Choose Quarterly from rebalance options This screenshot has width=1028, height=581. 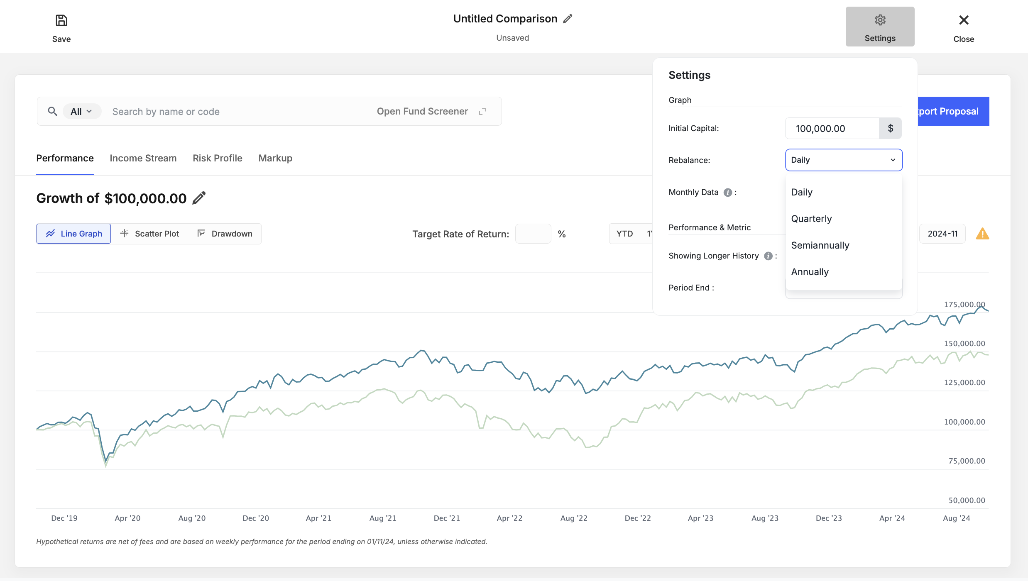pyautogui.click(x=811, y=219)
